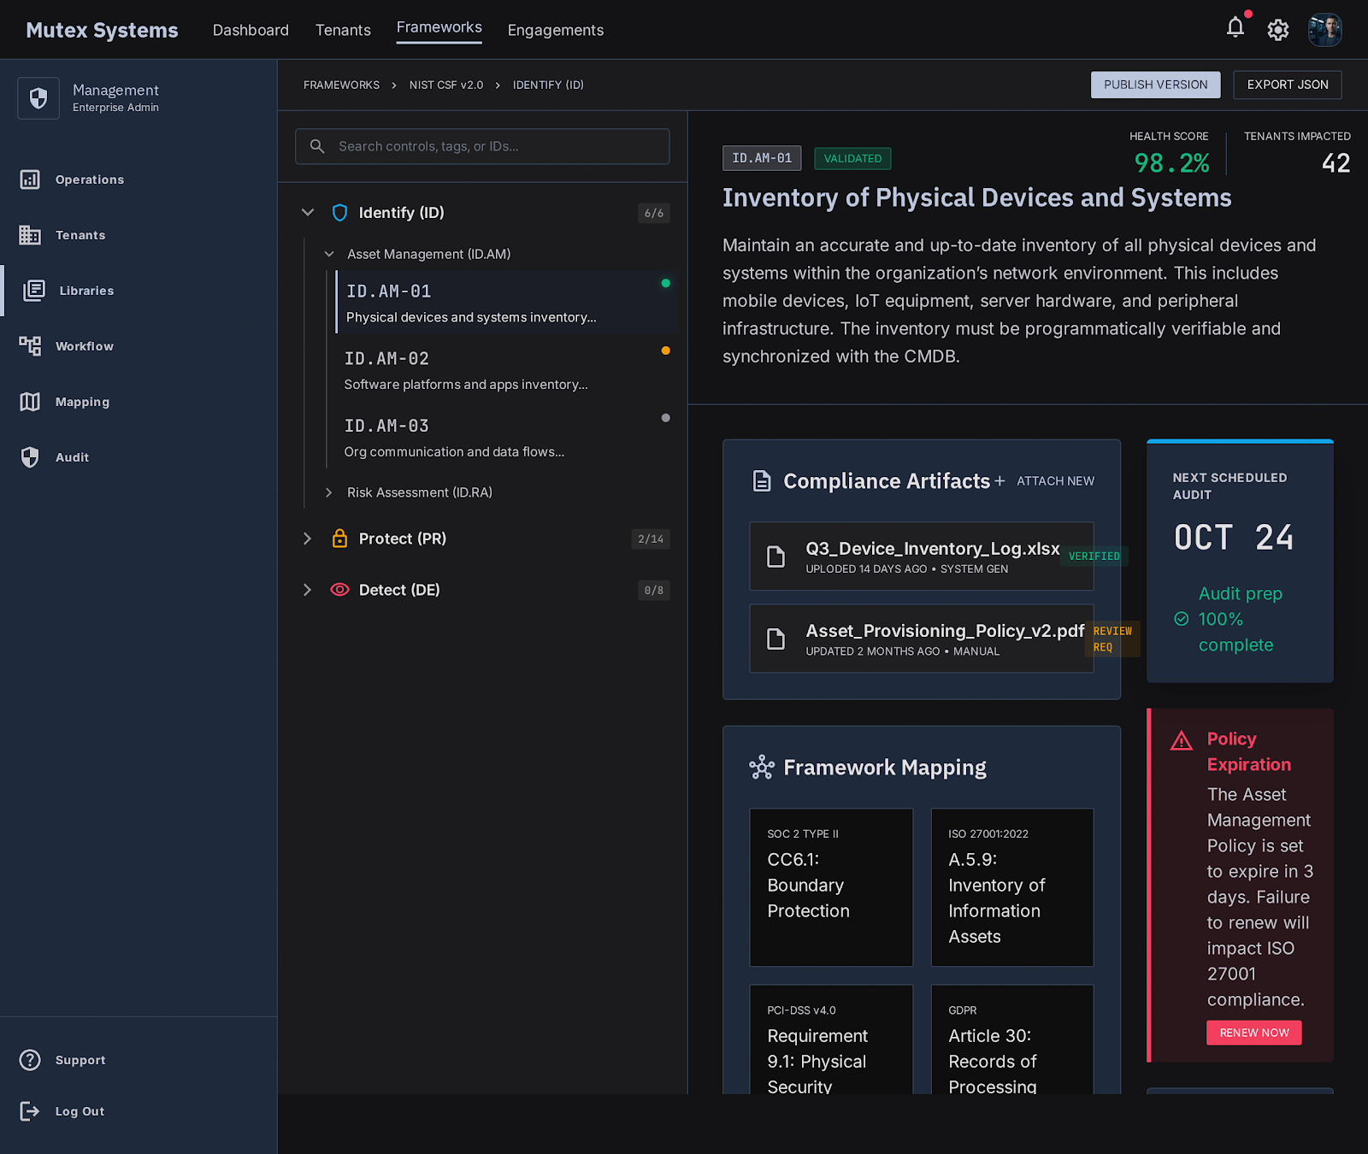The height and width of the screenshot is (1154, 1368).
Task: Click the Audit prep checkmark icon
Action: click(x=1182, y=619)
